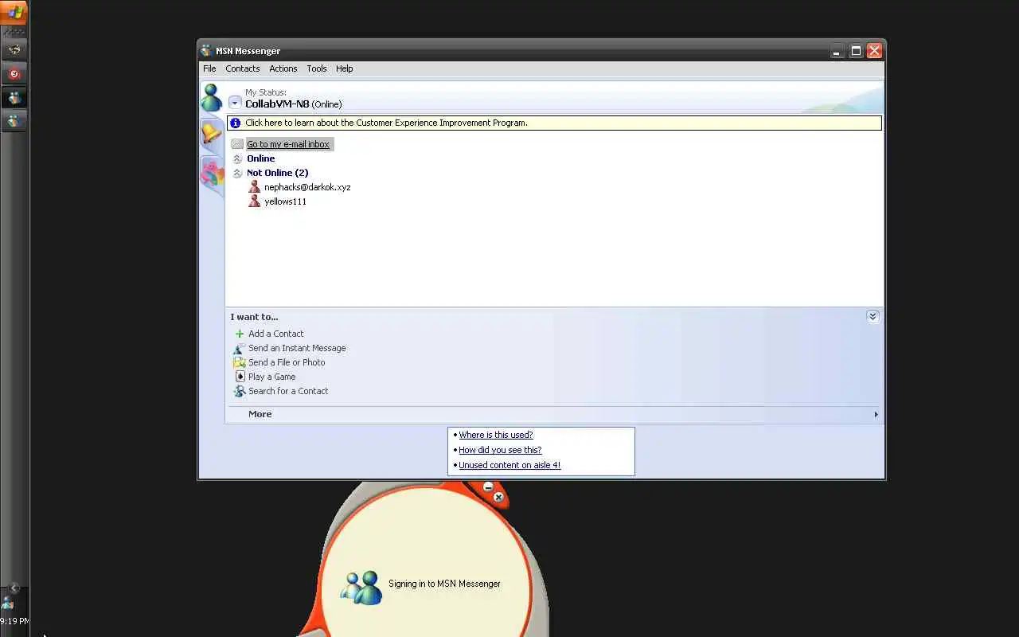Click the Send an Instant Message icon

(239, 348)
